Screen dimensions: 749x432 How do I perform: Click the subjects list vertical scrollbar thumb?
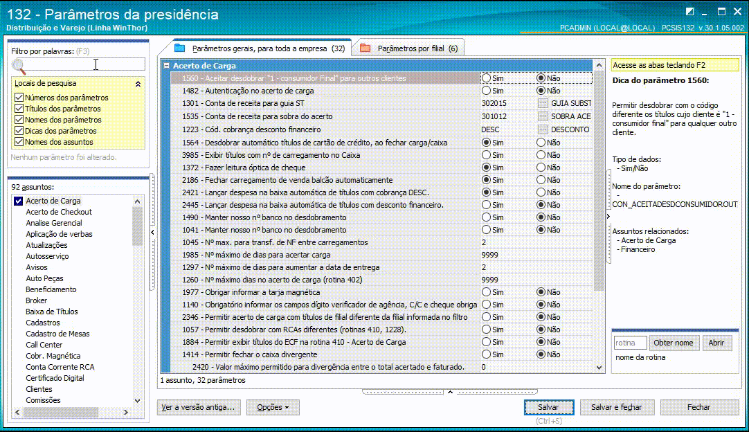click(x=138, y=226)
